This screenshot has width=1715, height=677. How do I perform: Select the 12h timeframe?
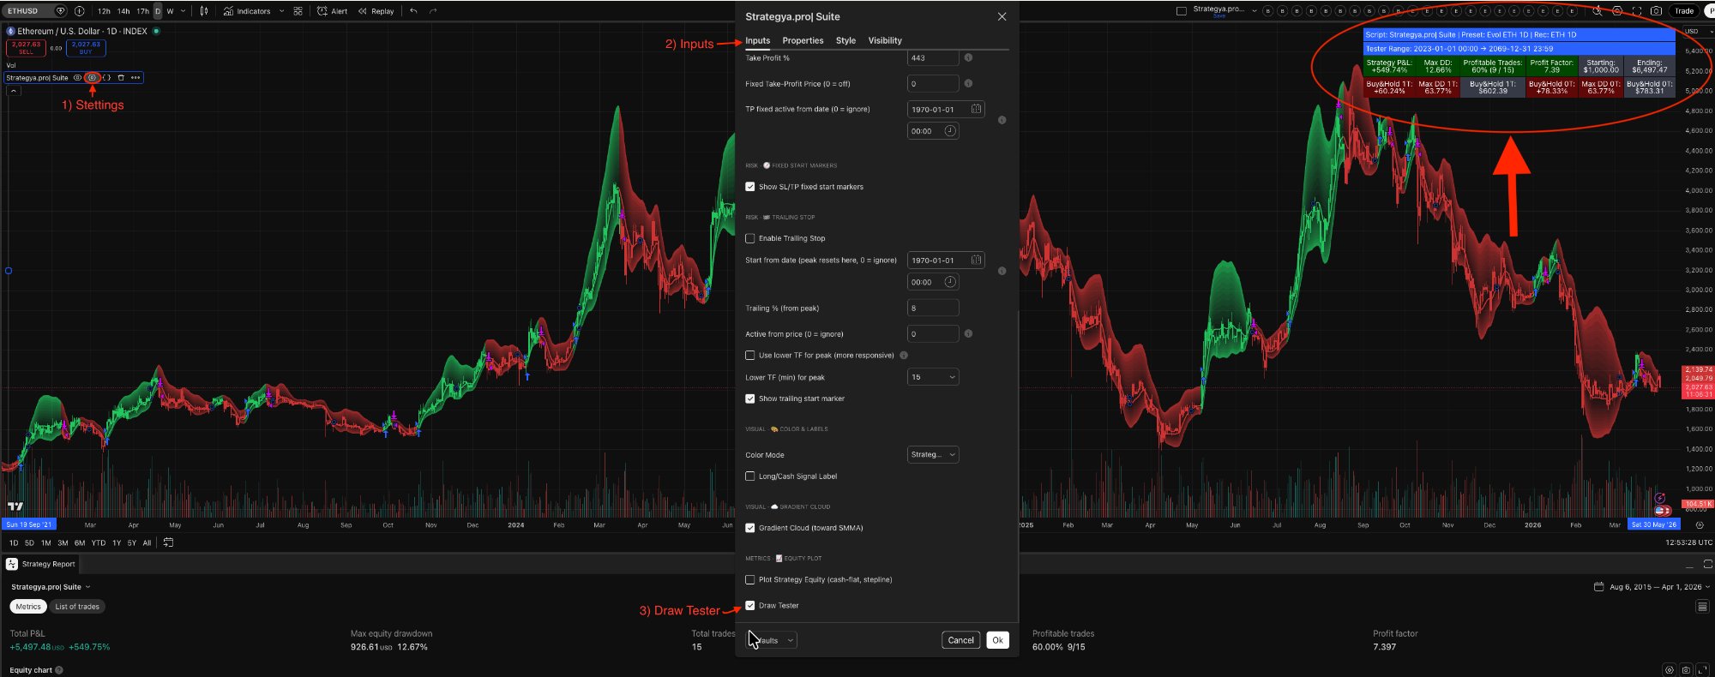pyautogui.click(x=104, y=11)
